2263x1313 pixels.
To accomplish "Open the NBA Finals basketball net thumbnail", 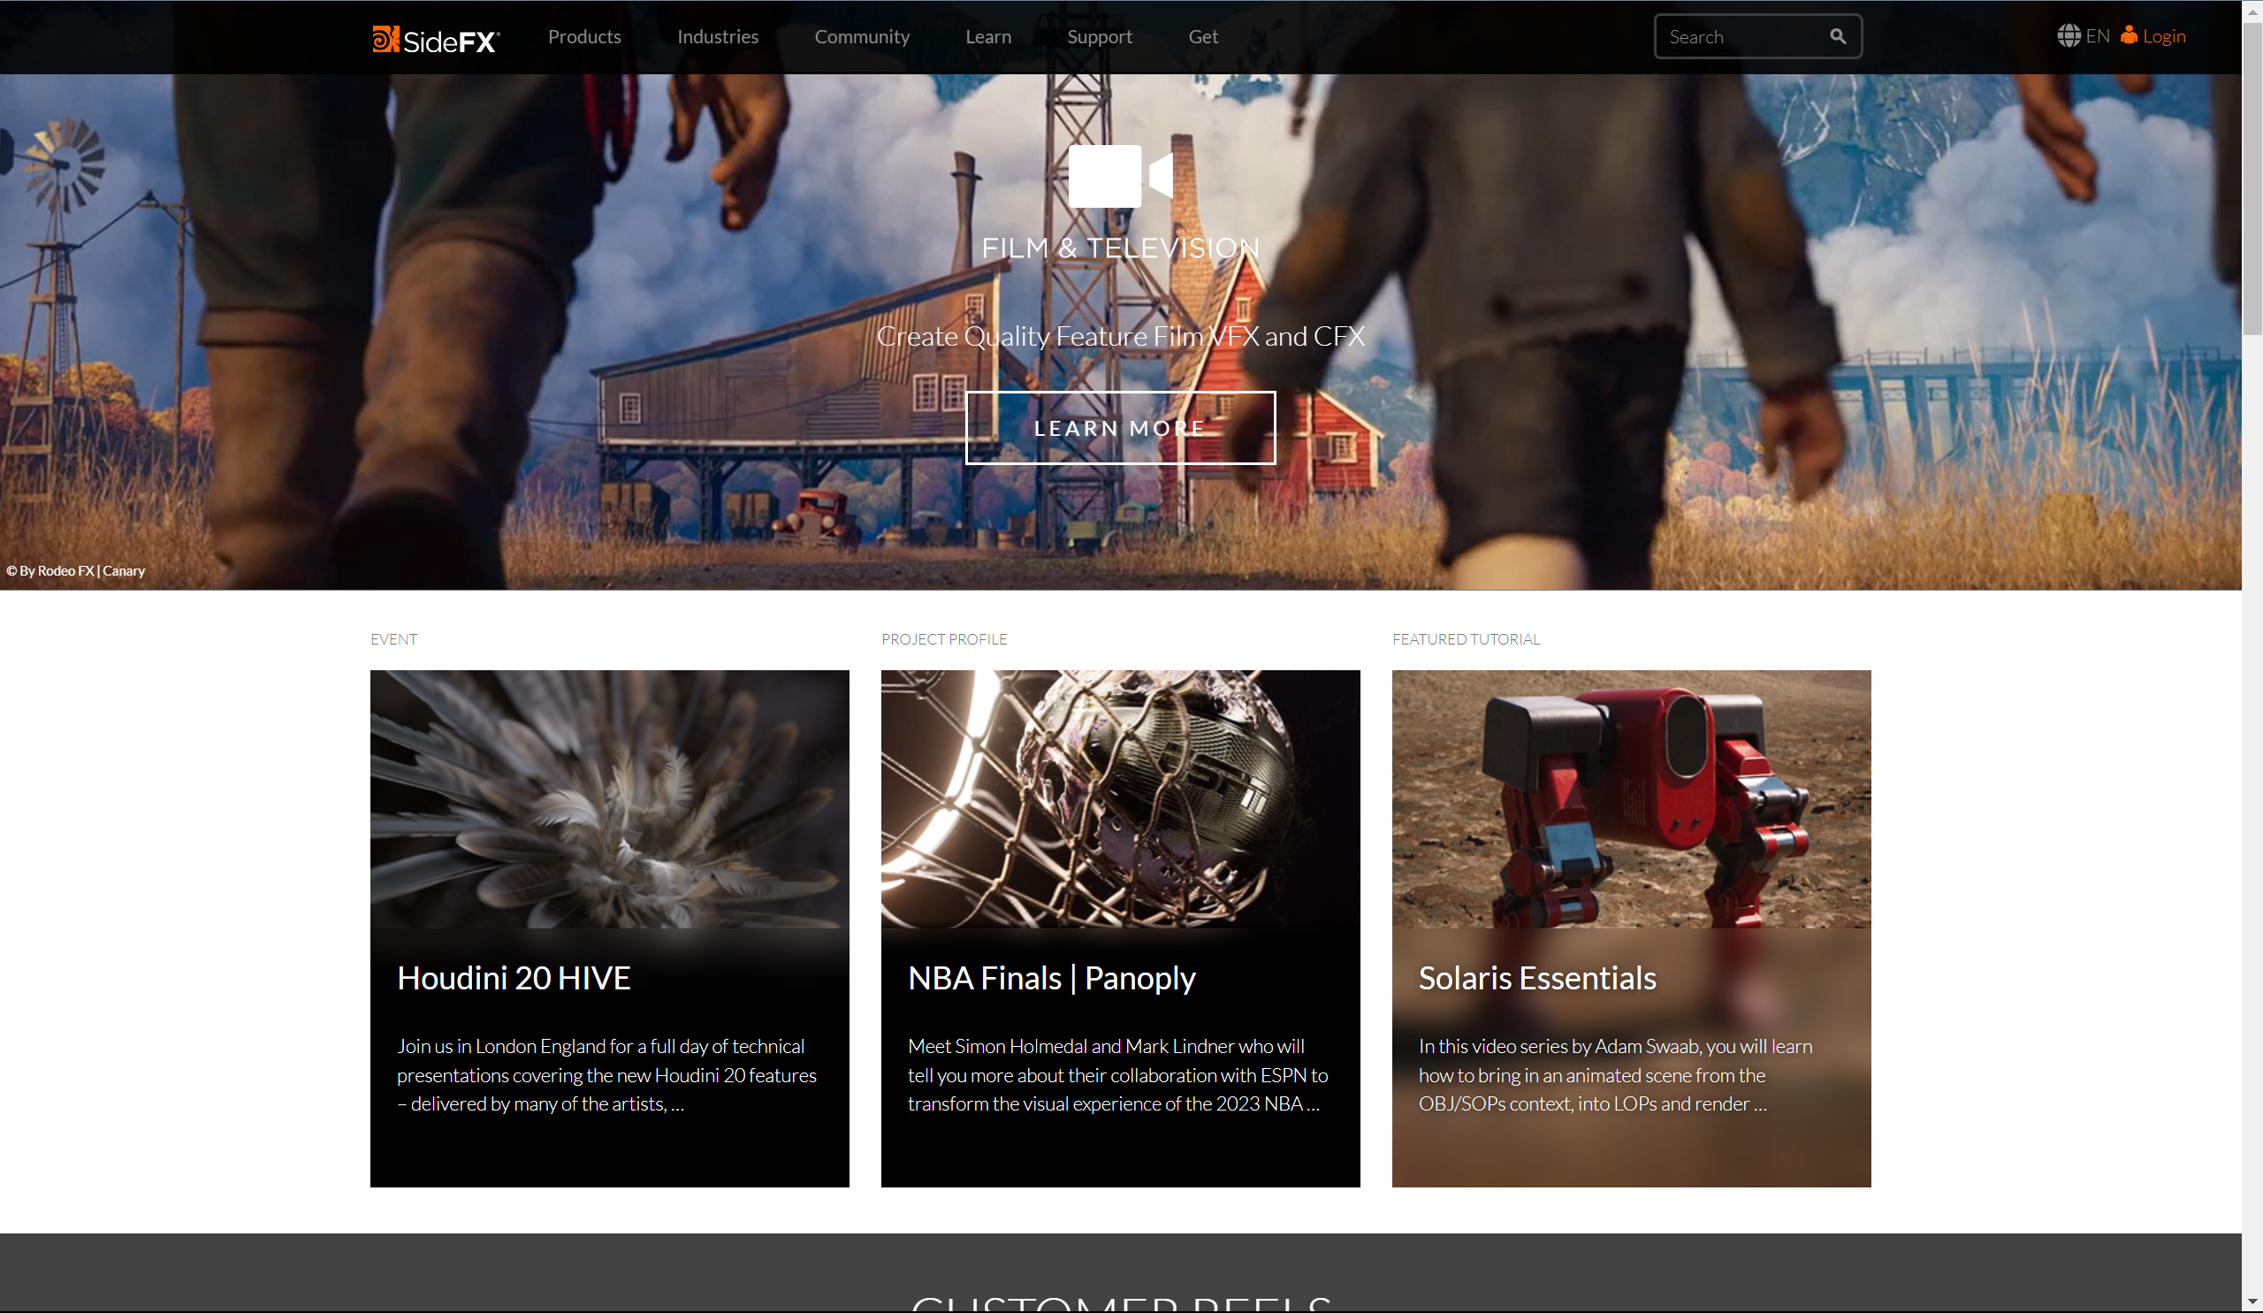I will pyautogui.click(x=1120, y=798).
